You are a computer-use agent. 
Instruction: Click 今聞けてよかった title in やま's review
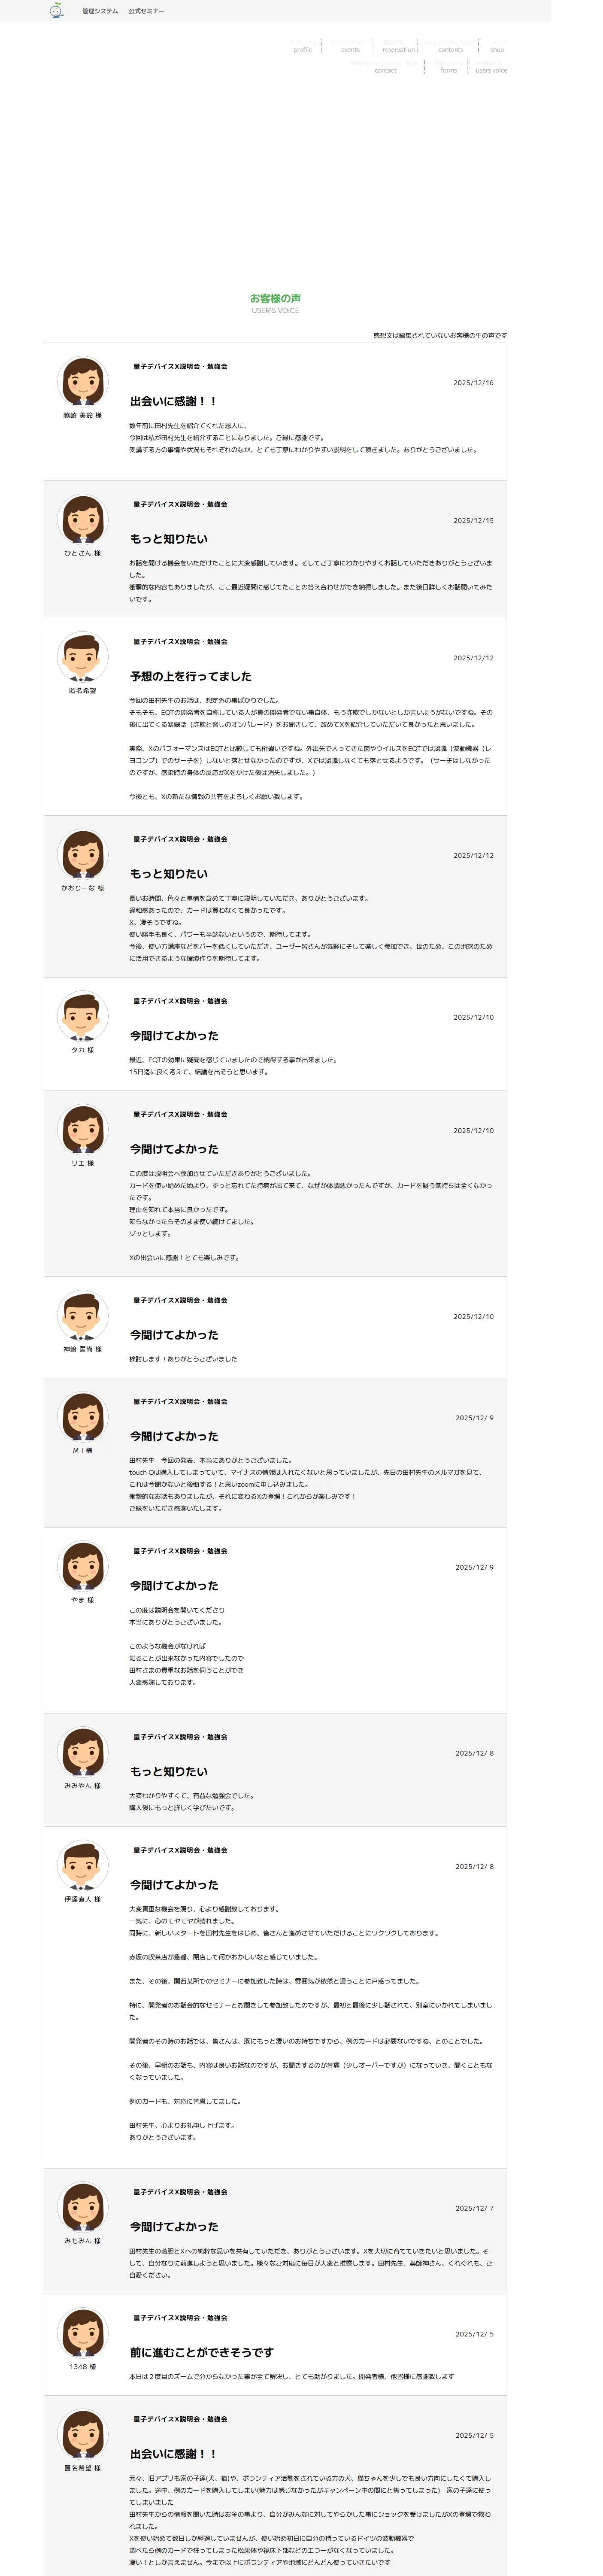(174, 1586)
